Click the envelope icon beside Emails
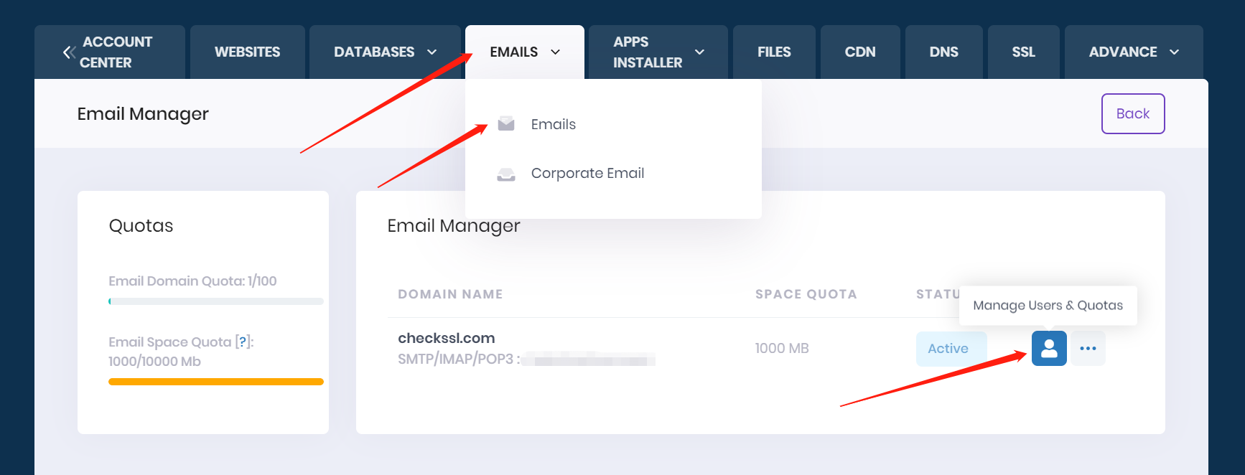The image size is (1245, 475). (x=506, y=124)
